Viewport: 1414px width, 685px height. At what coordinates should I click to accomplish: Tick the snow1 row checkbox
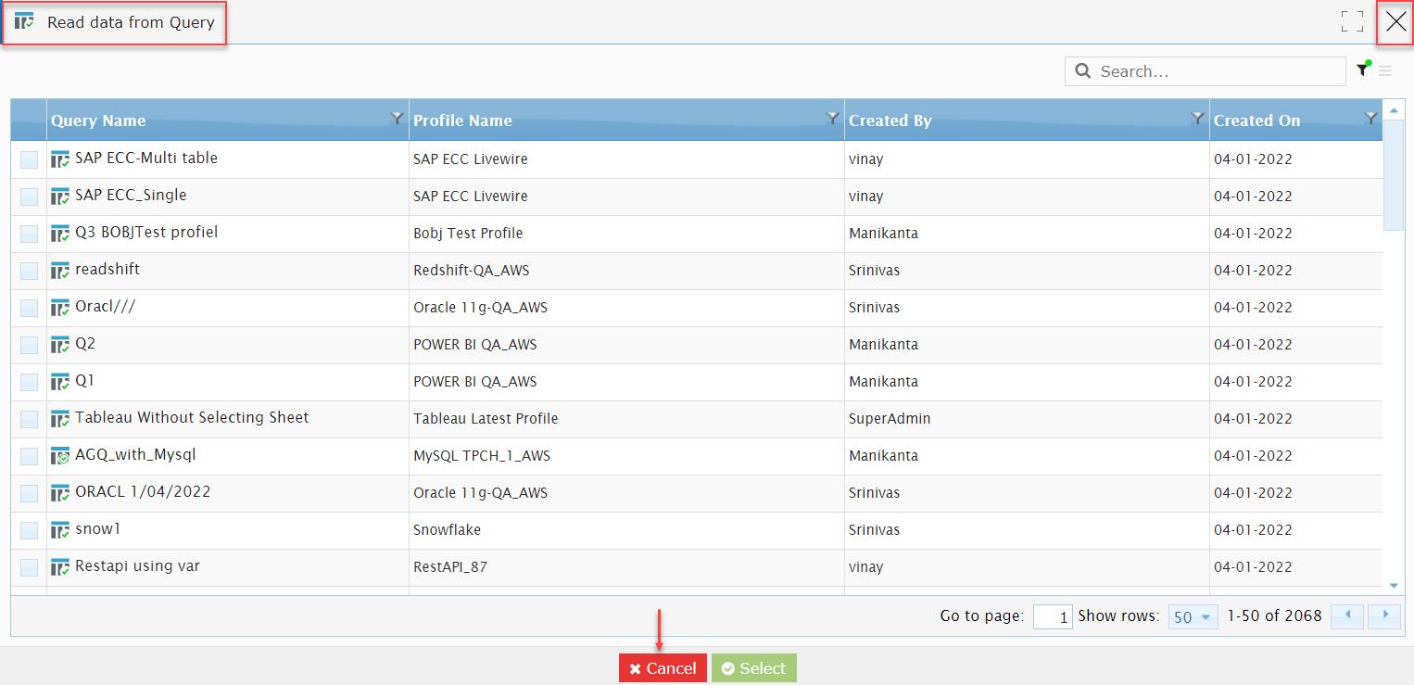[29, 530]
